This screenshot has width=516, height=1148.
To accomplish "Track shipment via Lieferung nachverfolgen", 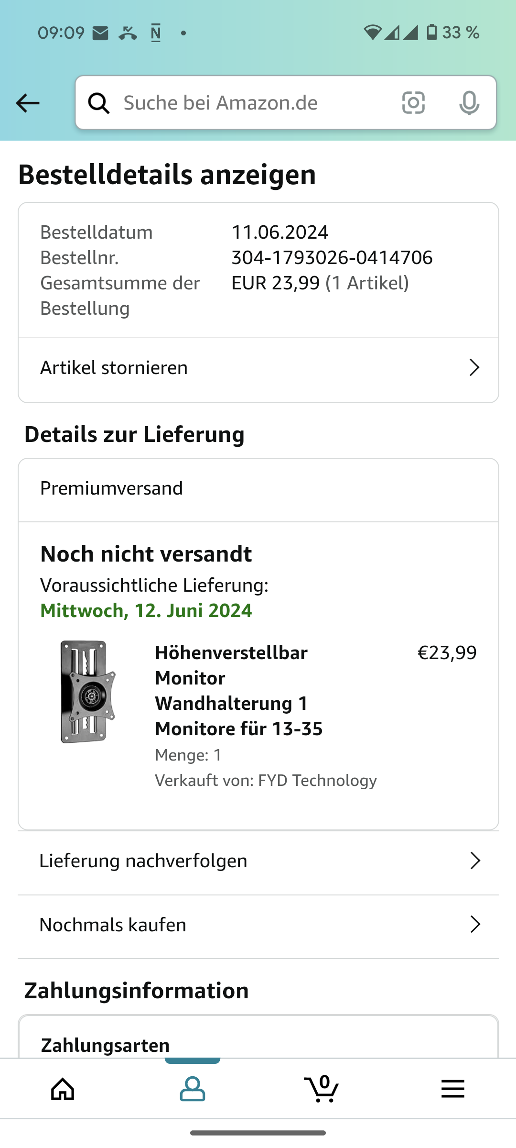I will pyautogui.click(x=143, y=861).
